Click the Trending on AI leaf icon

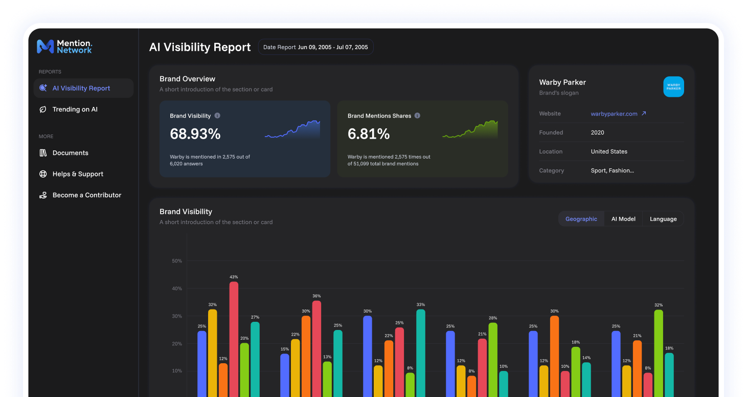(x=43, y=109)
